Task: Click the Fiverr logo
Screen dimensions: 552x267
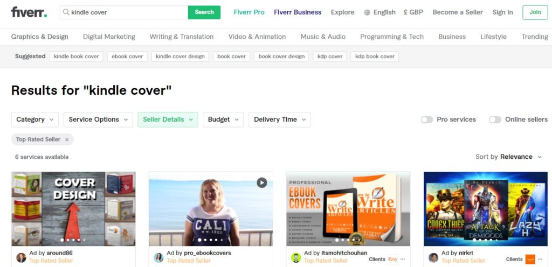Action: click(29, 12)
